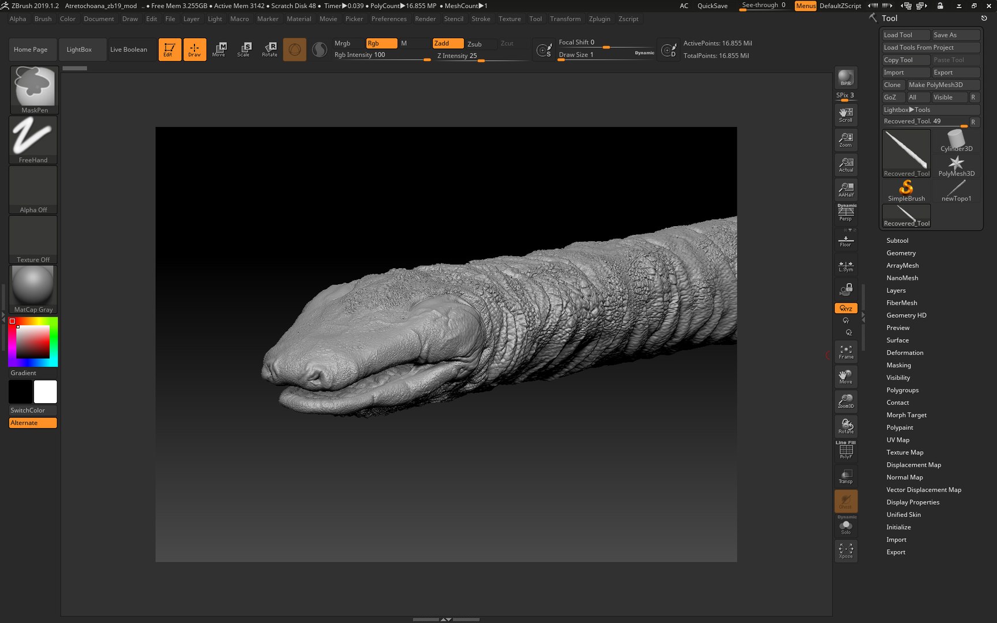Viewport: 997px width, 623px height.
Task: Click the Zoom canvas icon
Action: coord(846,140)
